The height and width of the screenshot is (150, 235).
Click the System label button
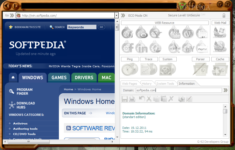pyautogui.click(x=167, y=59)
